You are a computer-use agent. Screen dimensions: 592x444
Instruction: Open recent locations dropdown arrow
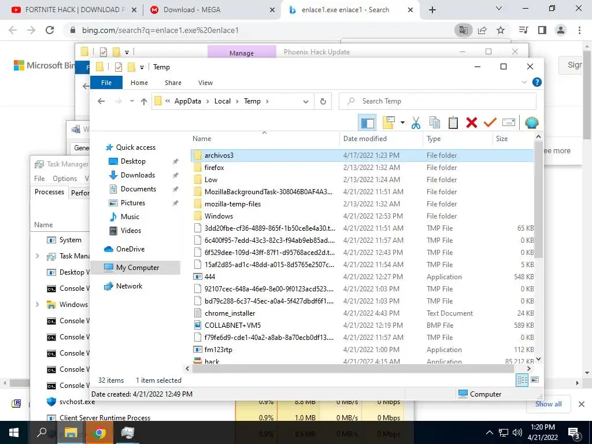(x=132, y=101)
